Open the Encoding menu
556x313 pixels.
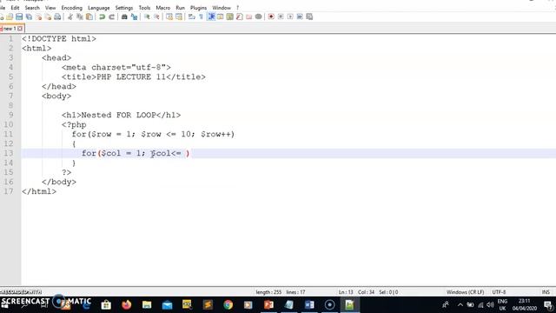click(x=71, y=8)
